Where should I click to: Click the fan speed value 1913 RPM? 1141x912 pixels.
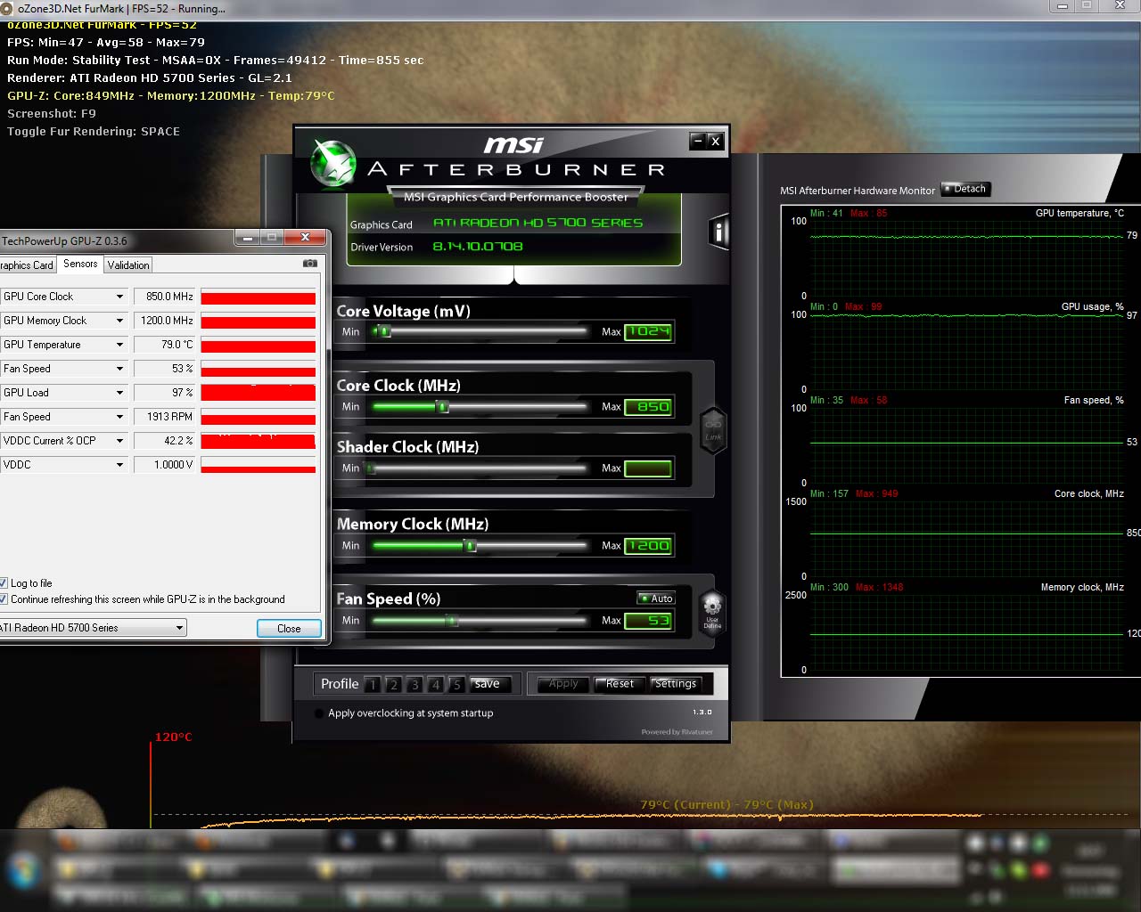click(165, 417)
